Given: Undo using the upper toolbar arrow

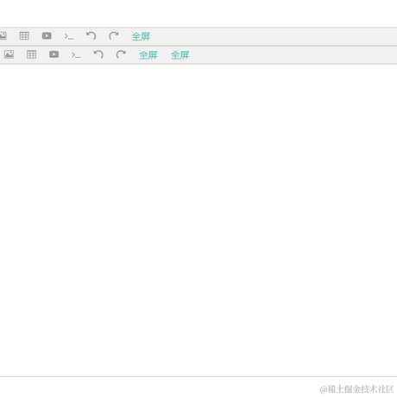Looking at the screenshot, I should (x=91, y=36).
